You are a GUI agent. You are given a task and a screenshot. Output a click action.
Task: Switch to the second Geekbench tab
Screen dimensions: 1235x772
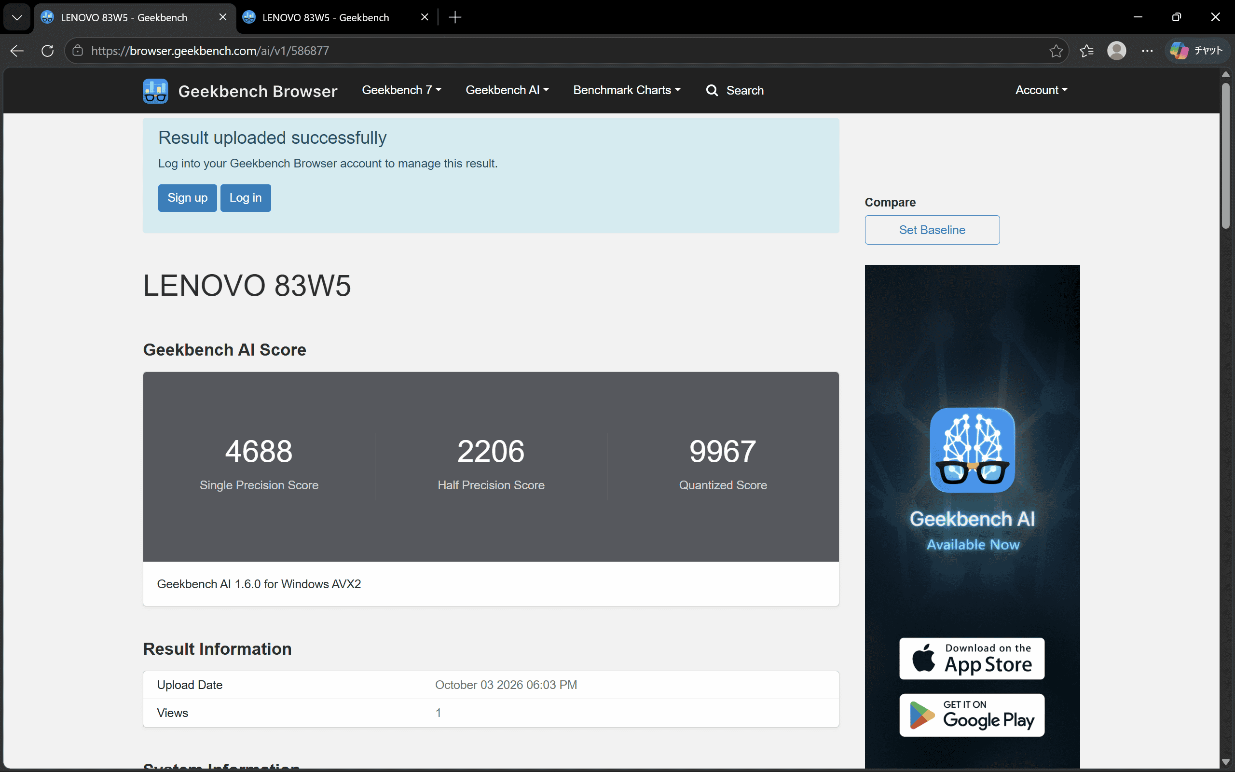(x=337, y=17)
